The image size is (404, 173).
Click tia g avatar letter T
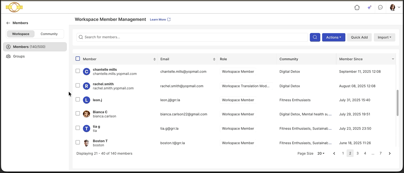(86, 129)
